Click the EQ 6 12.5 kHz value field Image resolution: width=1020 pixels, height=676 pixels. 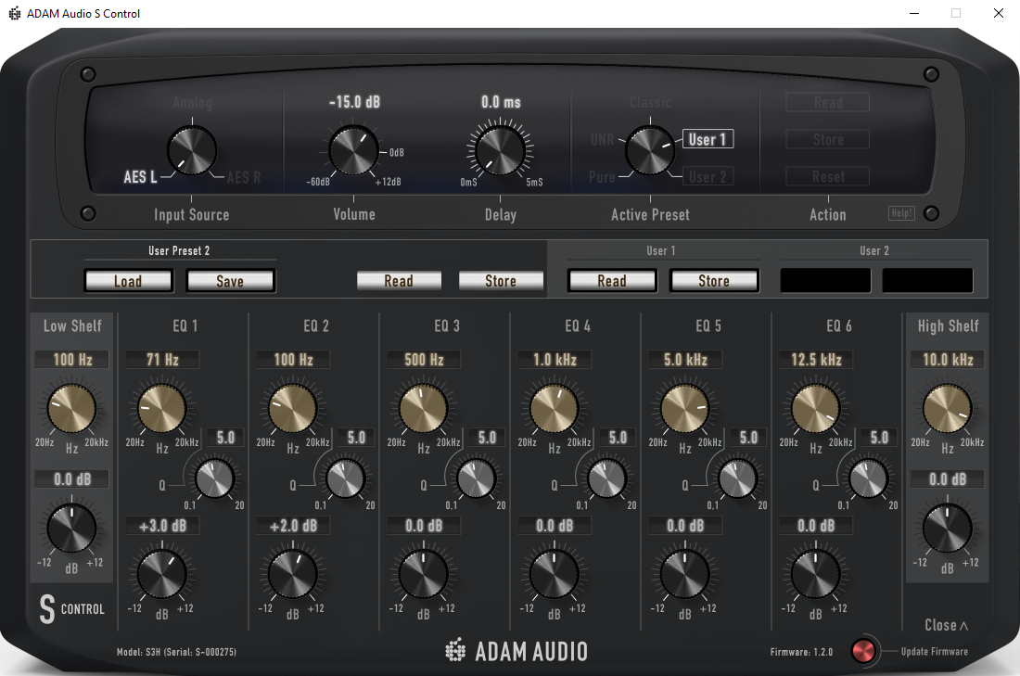(816, 359)
